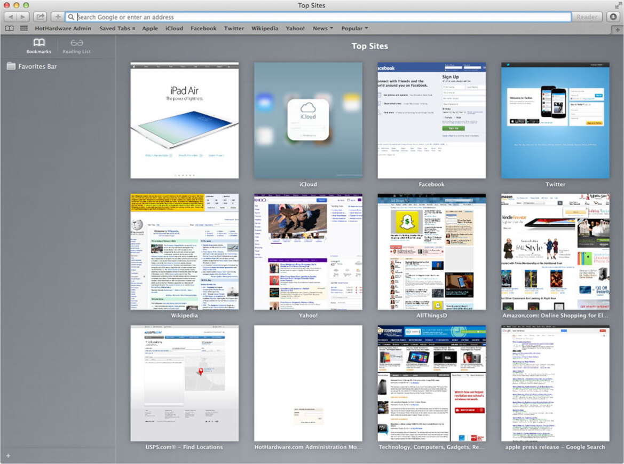Click the 'Amazon.com: Online Shopping' caption
The width and height of the screenshot is (624, 464).
pos(555,315)
